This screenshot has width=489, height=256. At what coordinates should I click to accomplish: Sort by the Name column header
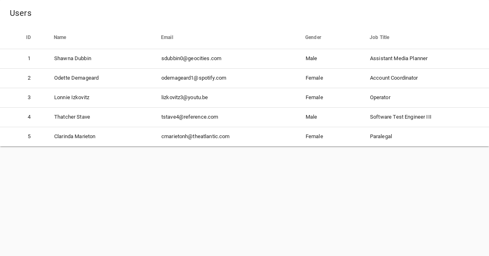pyautogui.click(x=60, y=37)
